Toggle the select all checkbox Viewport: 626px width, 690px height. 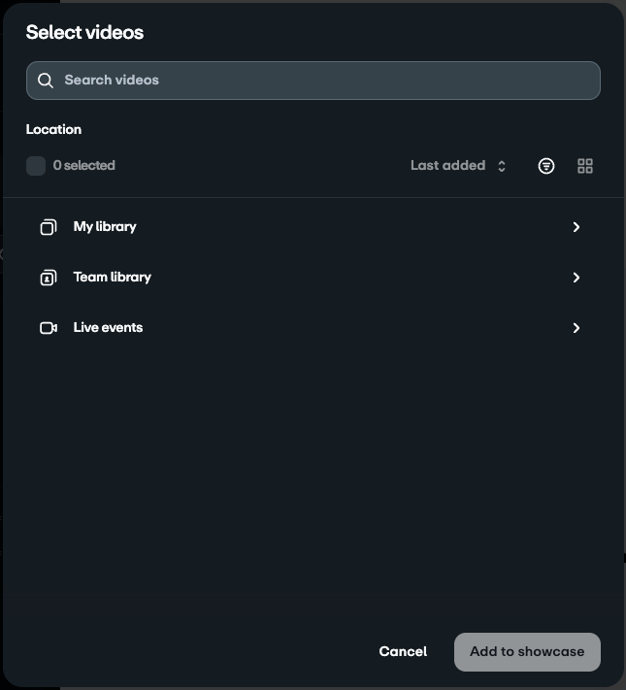pos(36,166)
